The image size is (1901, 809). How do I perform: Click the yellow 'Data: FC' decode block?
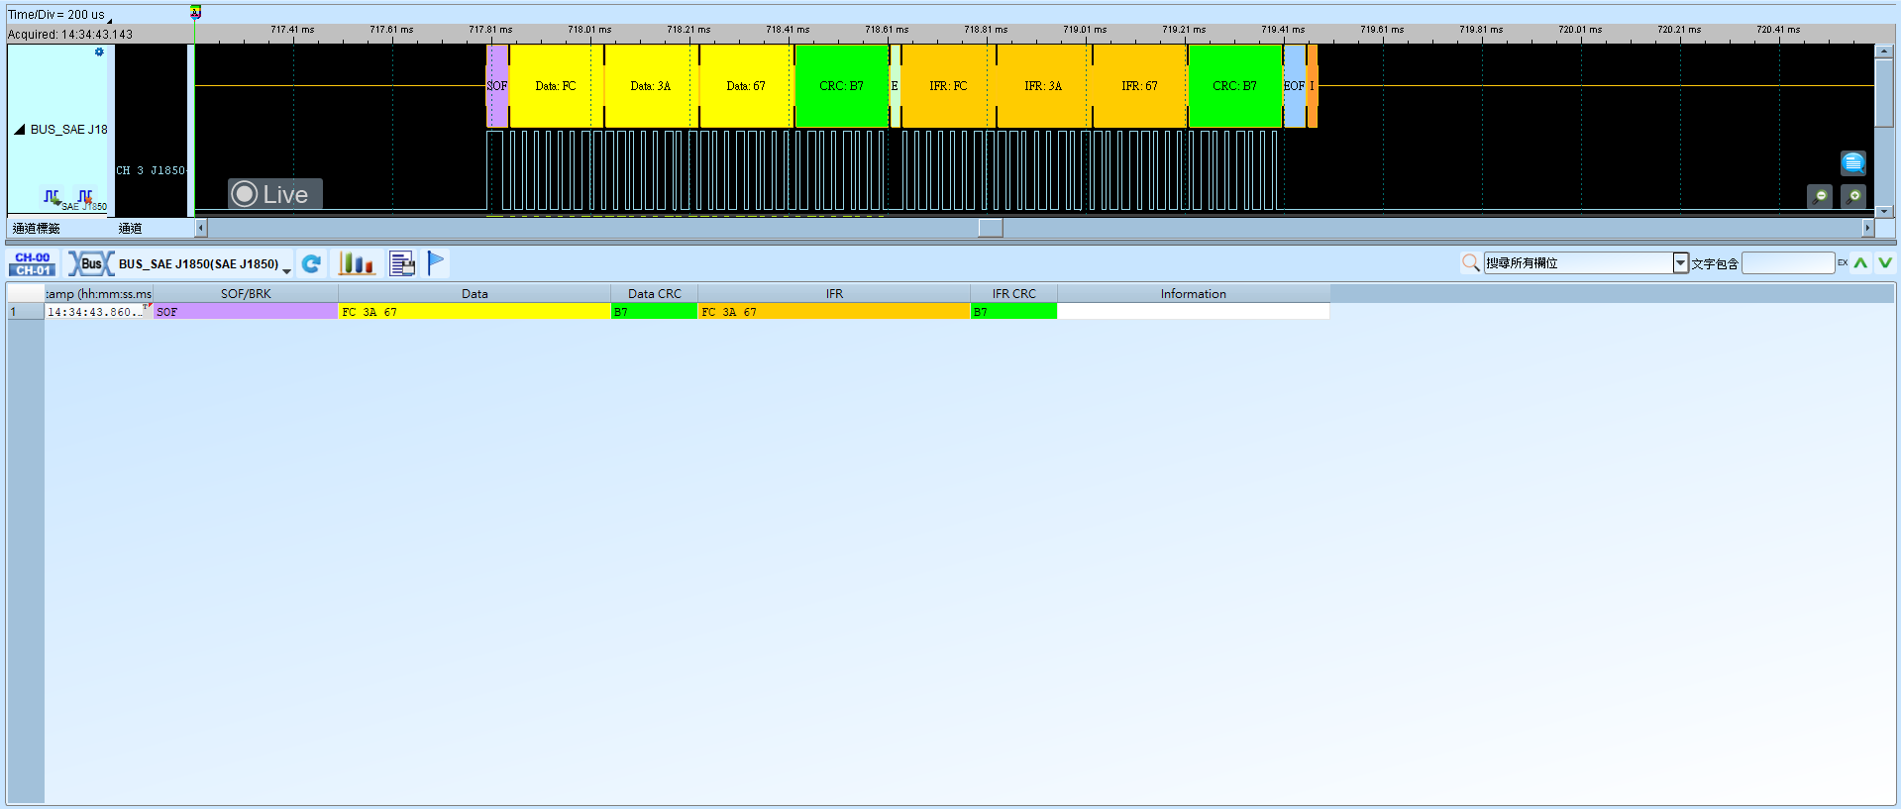point(556,86)
